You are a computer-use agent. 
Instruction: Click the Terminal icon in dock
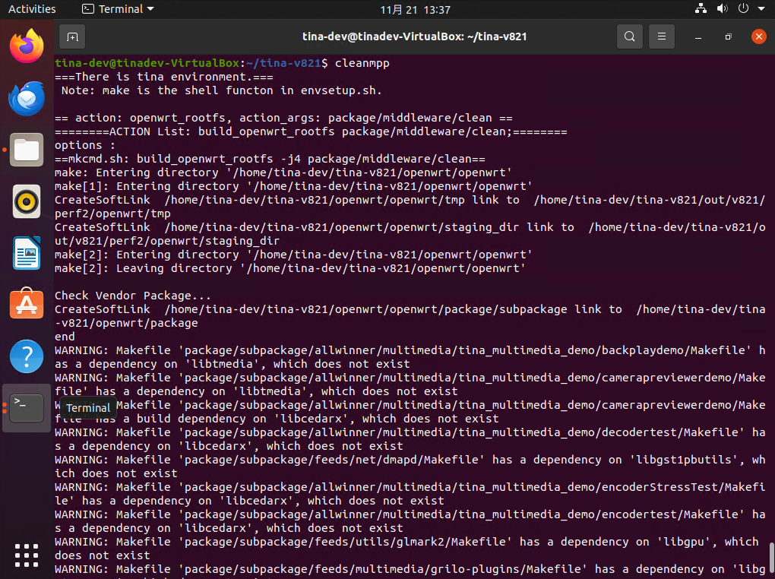coord(27,408)
